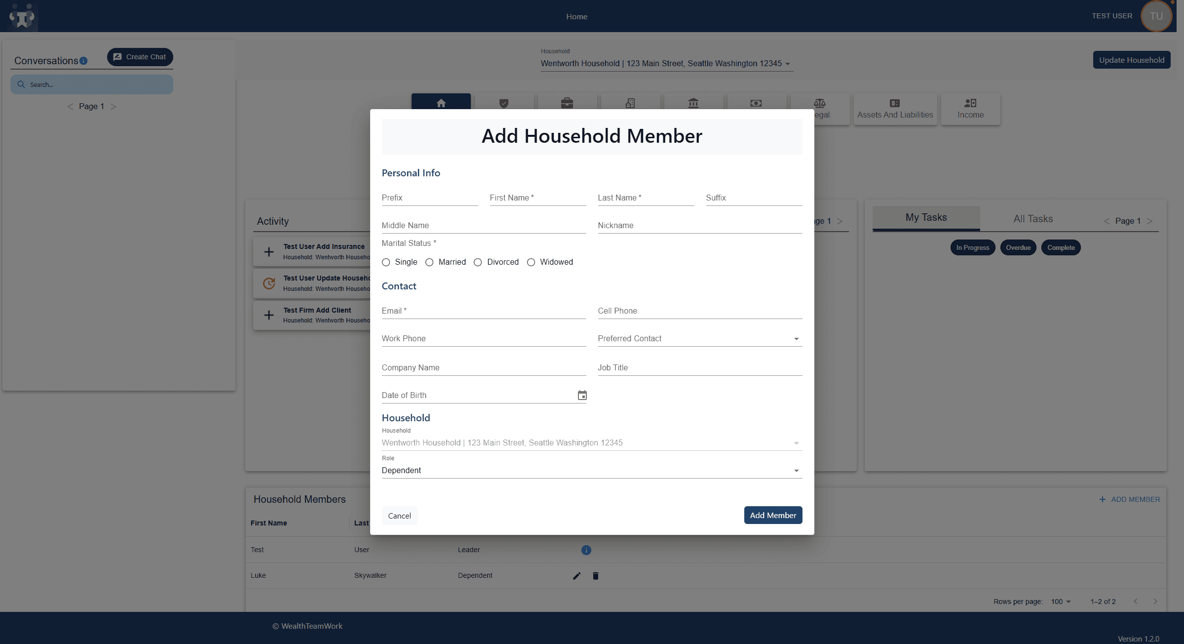Open the TU user avatar menu
This screenshot has height=644, width=1184.
pos(1156,16)
